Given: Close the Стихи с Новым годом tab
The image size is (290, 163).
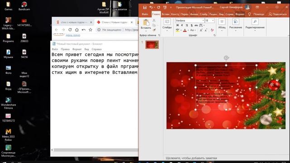Looking at the screenshot, I should (x=132, y=22).
